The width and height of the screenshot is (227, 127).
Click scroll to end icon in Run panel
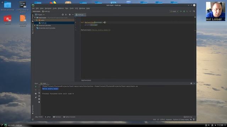coord(39,96)
